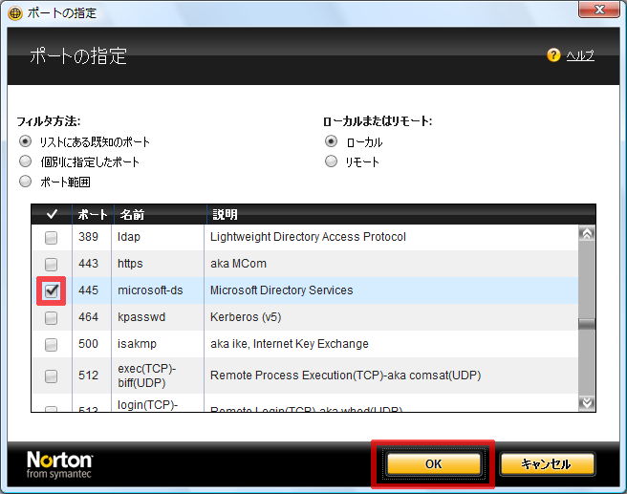
Task: Choose ローカル radio button
Action: [332, 141]
